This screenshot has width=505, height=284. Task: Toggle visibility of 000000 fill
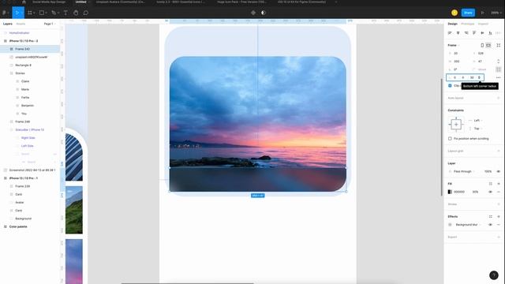click(x=491, y=192)
